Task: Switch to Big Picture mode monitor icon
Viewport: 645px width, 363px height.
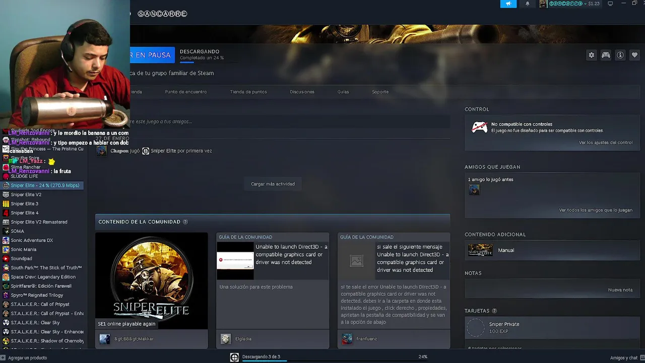Action: pyautogui.click(x=610, y=4)
